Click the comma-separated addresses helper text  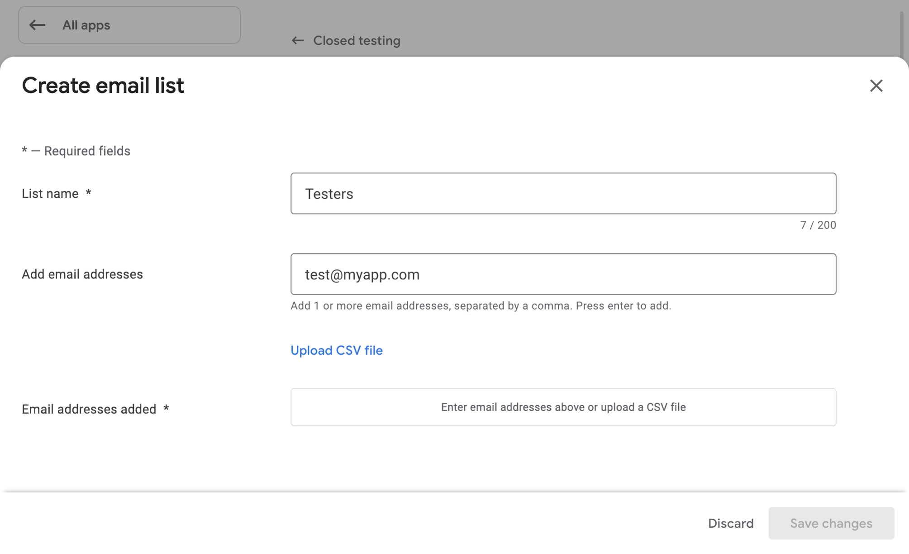click(481, 306)
